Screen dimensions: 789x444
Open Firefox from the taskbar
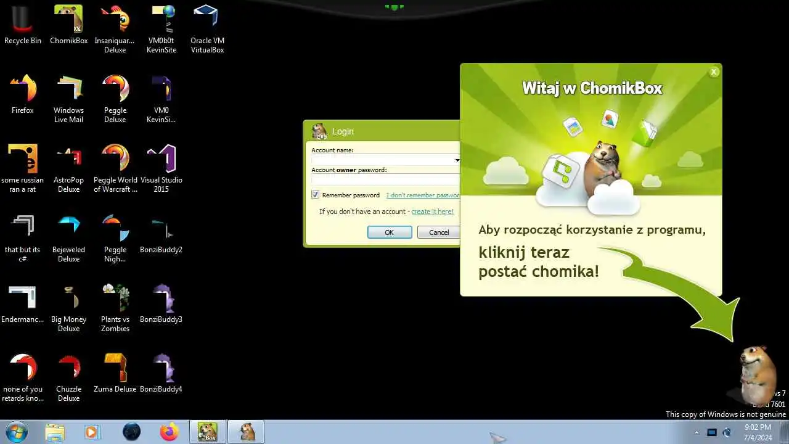tap(168, 432)
